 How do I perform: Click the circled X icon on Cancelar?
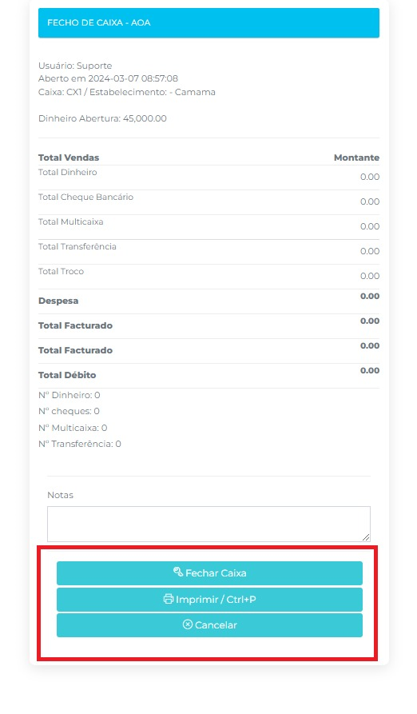tap(188, 624)
